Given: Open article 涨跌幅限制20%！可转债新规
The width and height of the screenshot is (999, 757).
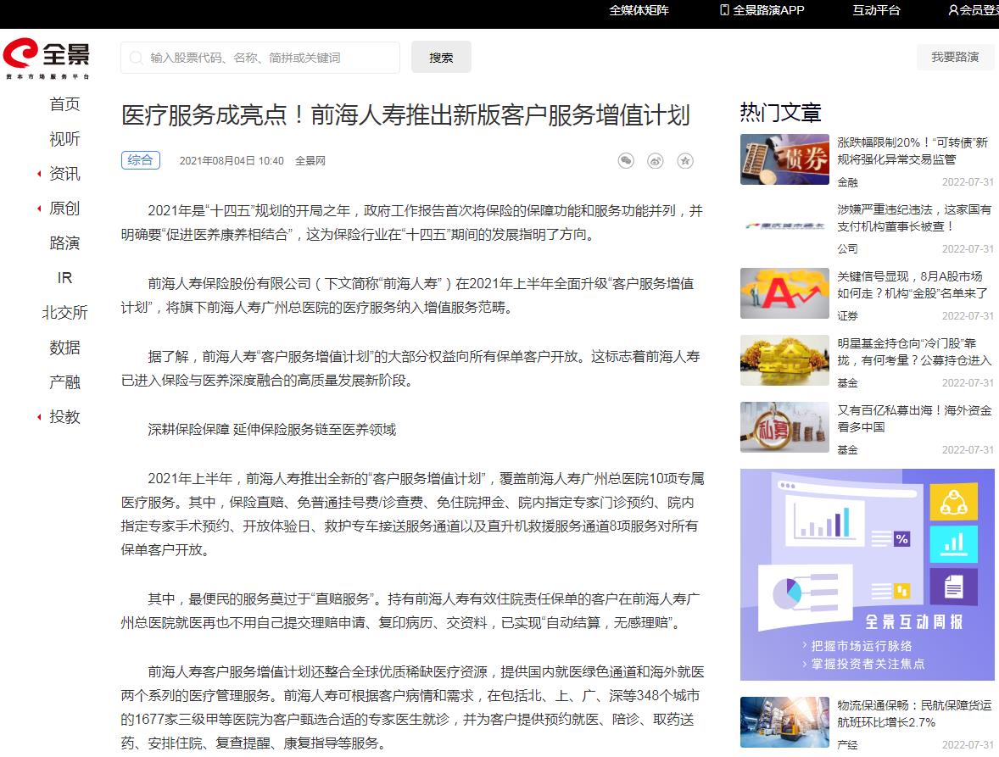Looking at the screenshot, I should (913, 151).
